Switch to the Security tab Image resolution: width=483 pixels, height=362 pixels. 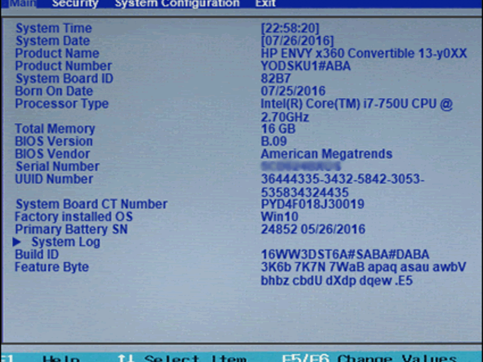click(x=75, y=4)
